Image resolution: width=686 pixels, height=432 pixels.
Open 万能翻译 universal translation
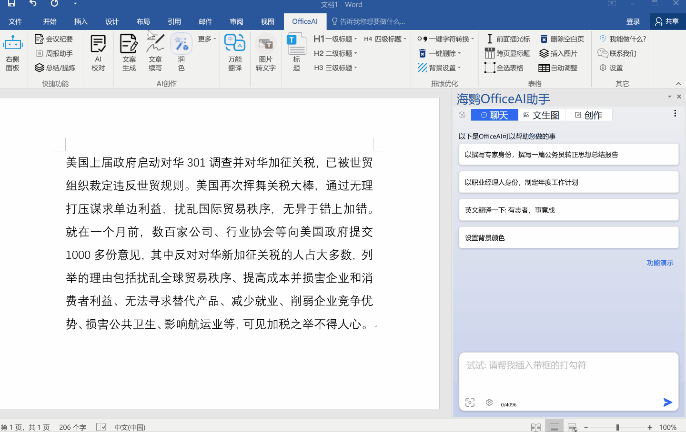click(x=234, y=52)
